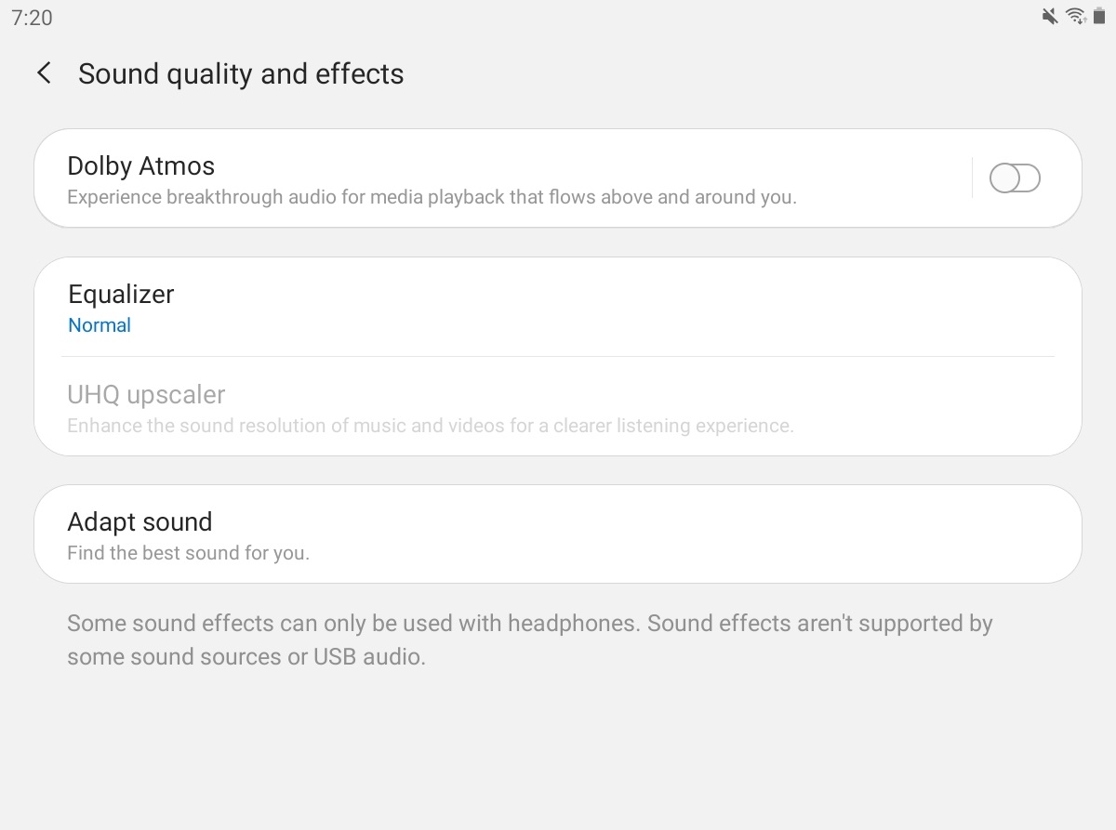Screen dimensions: 1116x830
Task: Tap the blue Normal equalizer preset value
Action: point(100,325)
